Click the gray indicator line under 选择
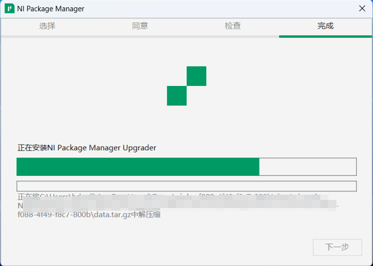 [x=47, y=37]
